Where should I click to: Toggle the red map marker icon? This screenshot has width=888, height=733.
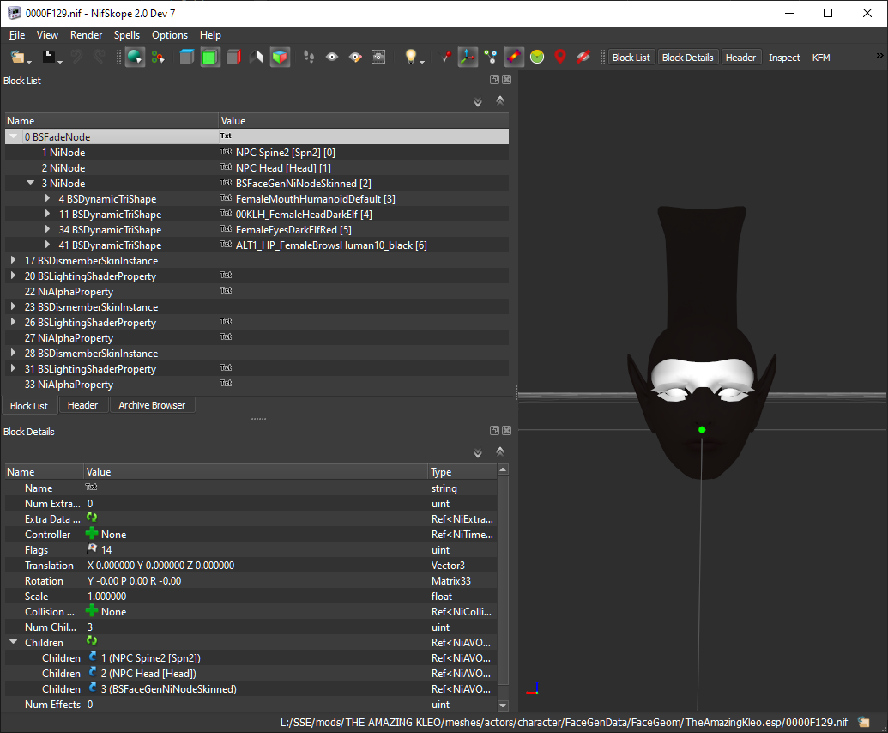click(560, 58)
